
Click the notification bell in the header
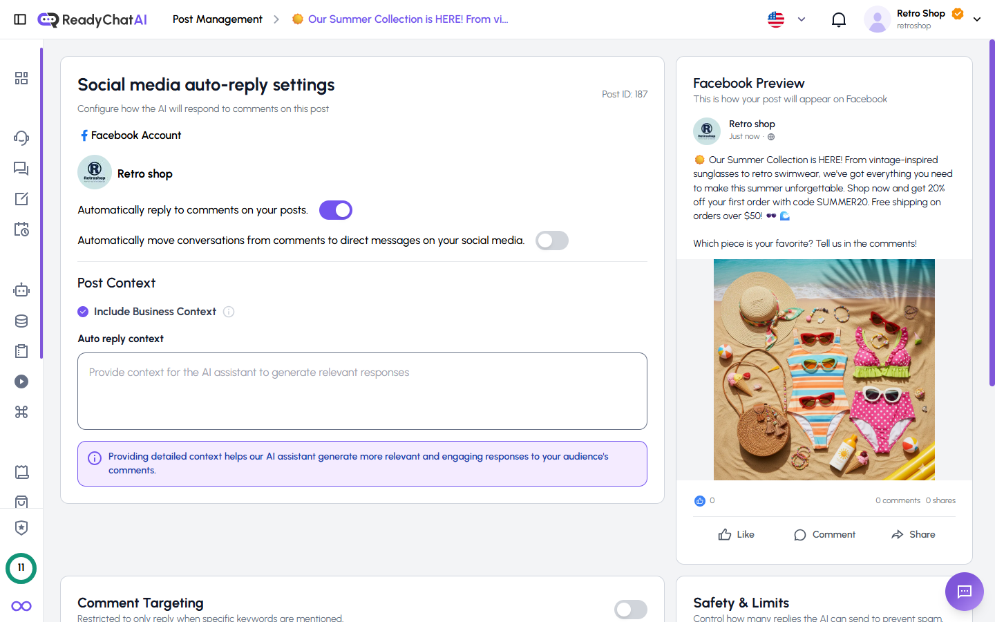tap(839, 19)
